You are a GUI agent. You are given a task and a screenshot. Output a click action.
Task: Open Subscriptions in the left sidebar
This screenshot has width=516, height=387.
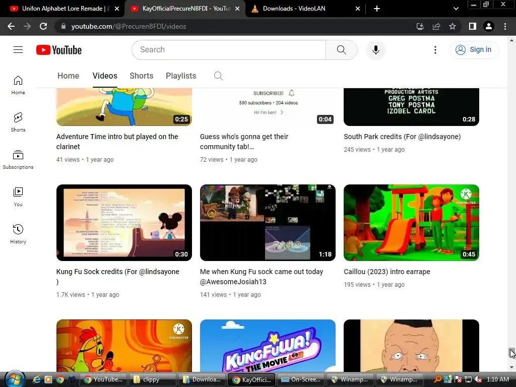(x=18, y=160)
